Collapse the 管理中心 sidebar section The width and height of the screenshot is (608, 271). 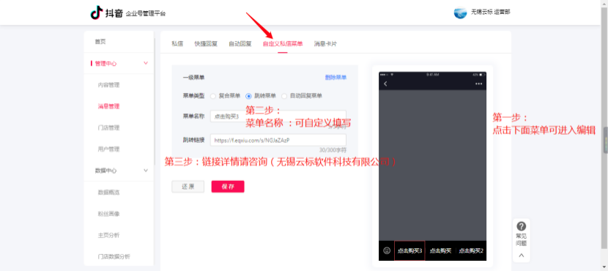146,63
